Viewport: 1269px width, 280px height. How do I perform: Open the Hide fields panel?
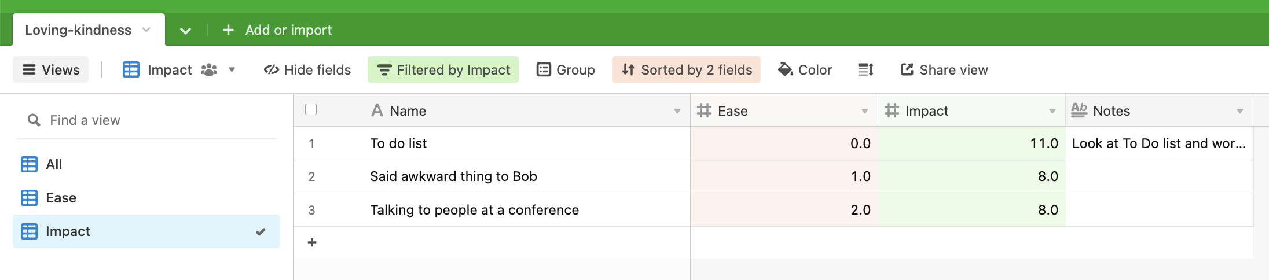(x=307, y=70)
